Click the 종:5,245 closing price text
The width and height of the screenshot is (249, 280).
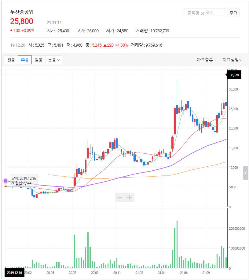point(93,45)
